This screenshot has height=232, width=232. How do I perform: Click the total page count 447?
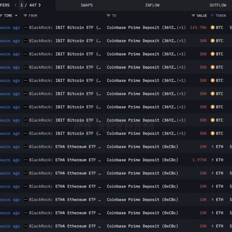point(33,5)
